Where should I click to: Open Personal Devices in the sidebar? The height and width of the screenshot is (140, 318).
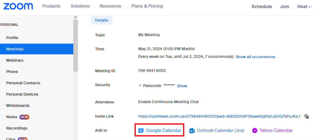22,94
